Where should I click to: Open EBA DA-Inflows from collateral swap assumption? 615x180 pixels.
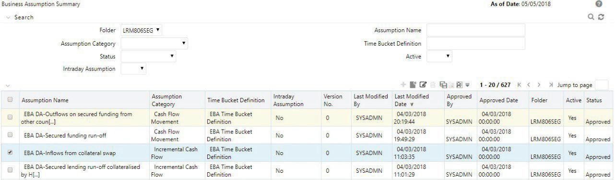(x=70, y=153)
